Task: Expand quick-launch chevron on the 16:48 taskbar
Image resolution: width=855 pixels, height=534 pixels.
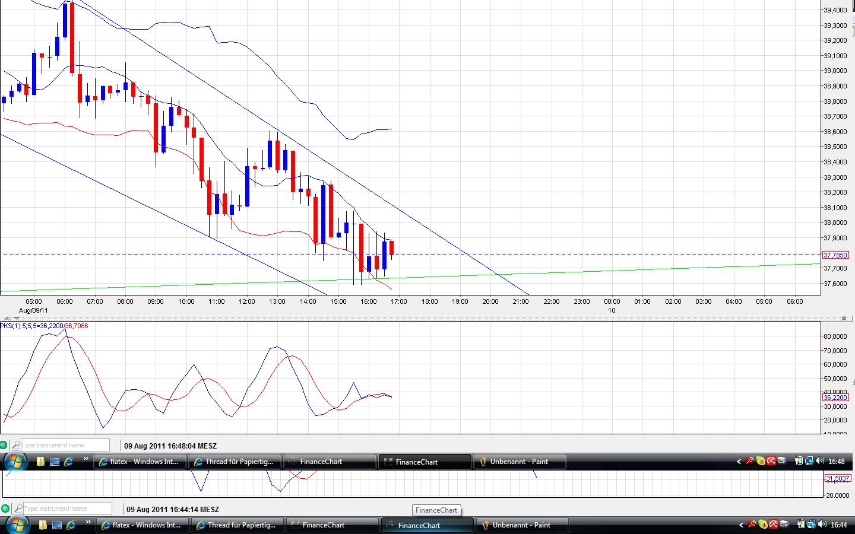Action: click(x=86, y=459)
